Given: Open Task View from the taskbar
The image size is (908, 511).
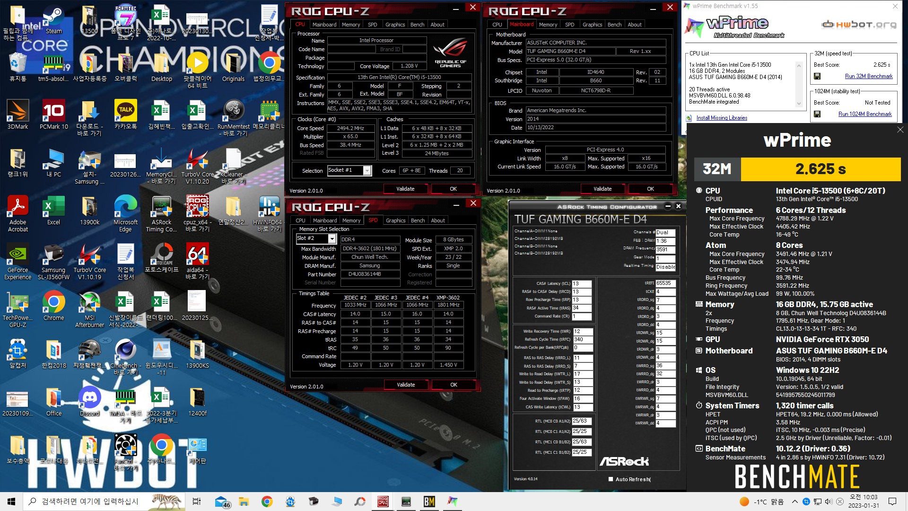Looking at the screenshot, I should pyautogui.click(x=197, y=502).
